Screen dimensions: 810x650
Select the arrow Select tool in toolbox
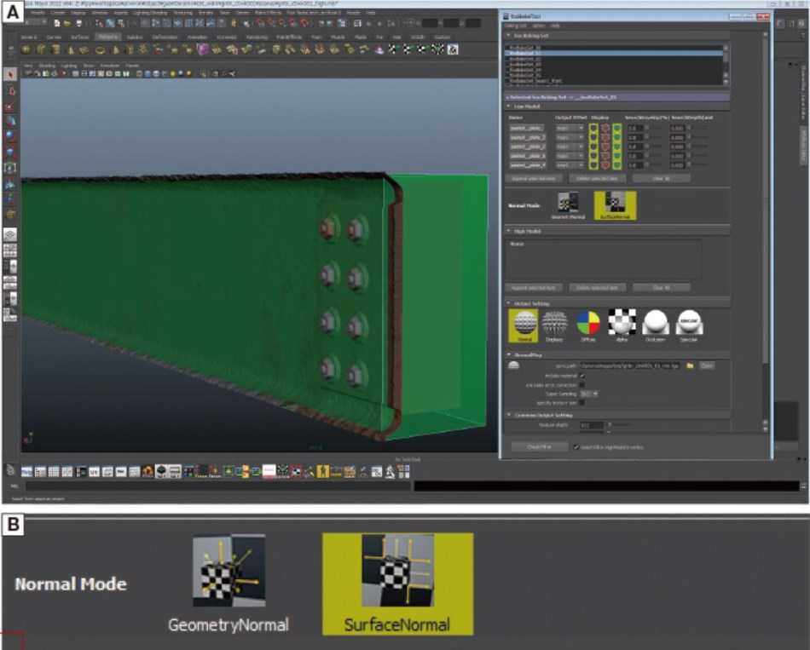[x=10, y=75]
